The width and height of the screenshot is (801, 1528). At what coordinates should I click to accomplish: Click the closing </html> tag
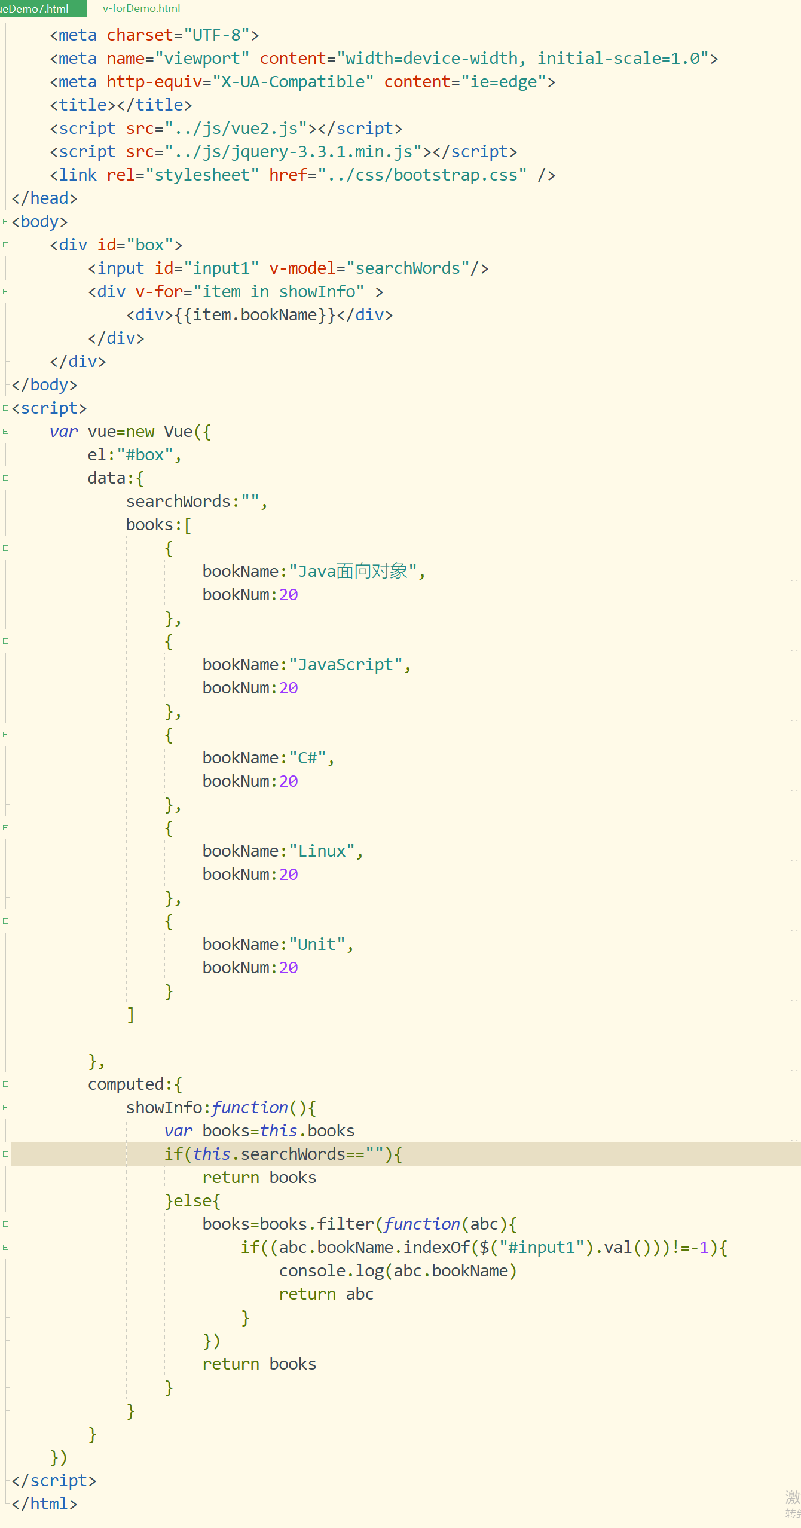[44, 1503]
